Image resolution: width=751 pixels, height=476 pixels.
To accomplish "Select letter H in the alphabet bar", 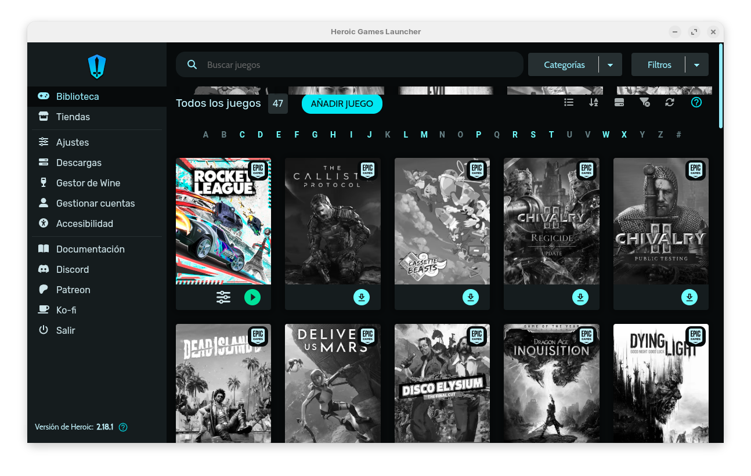I will (333, 135).
